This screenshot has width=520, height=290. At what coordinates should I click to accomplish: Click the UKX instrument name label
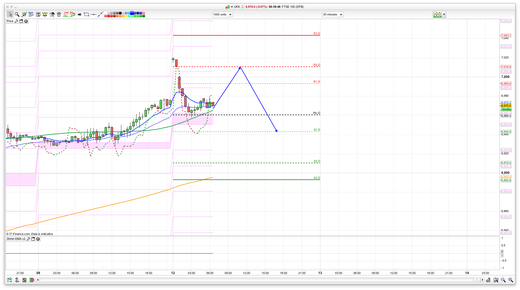237,7
